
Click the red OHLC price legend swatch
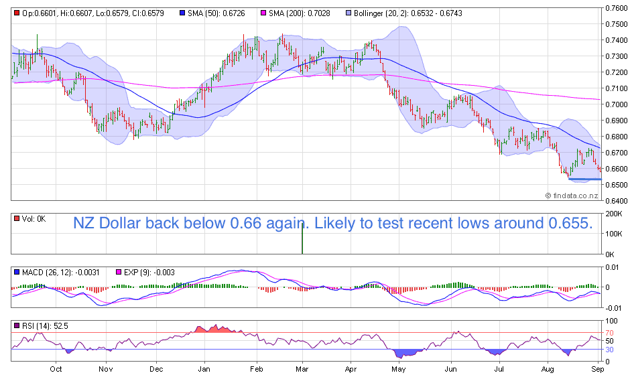(x=17, y=13)
